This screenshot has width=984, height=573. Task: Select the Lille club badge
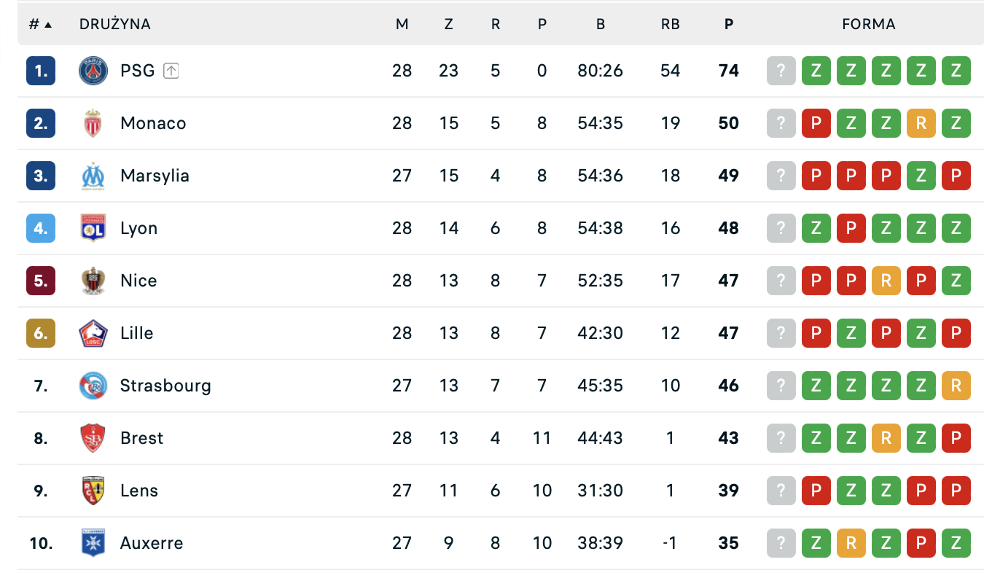click(93, 333)
